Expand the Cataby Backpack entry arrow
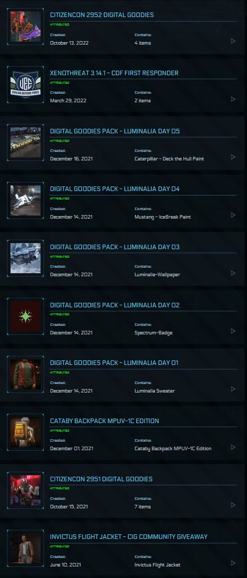 233,447
